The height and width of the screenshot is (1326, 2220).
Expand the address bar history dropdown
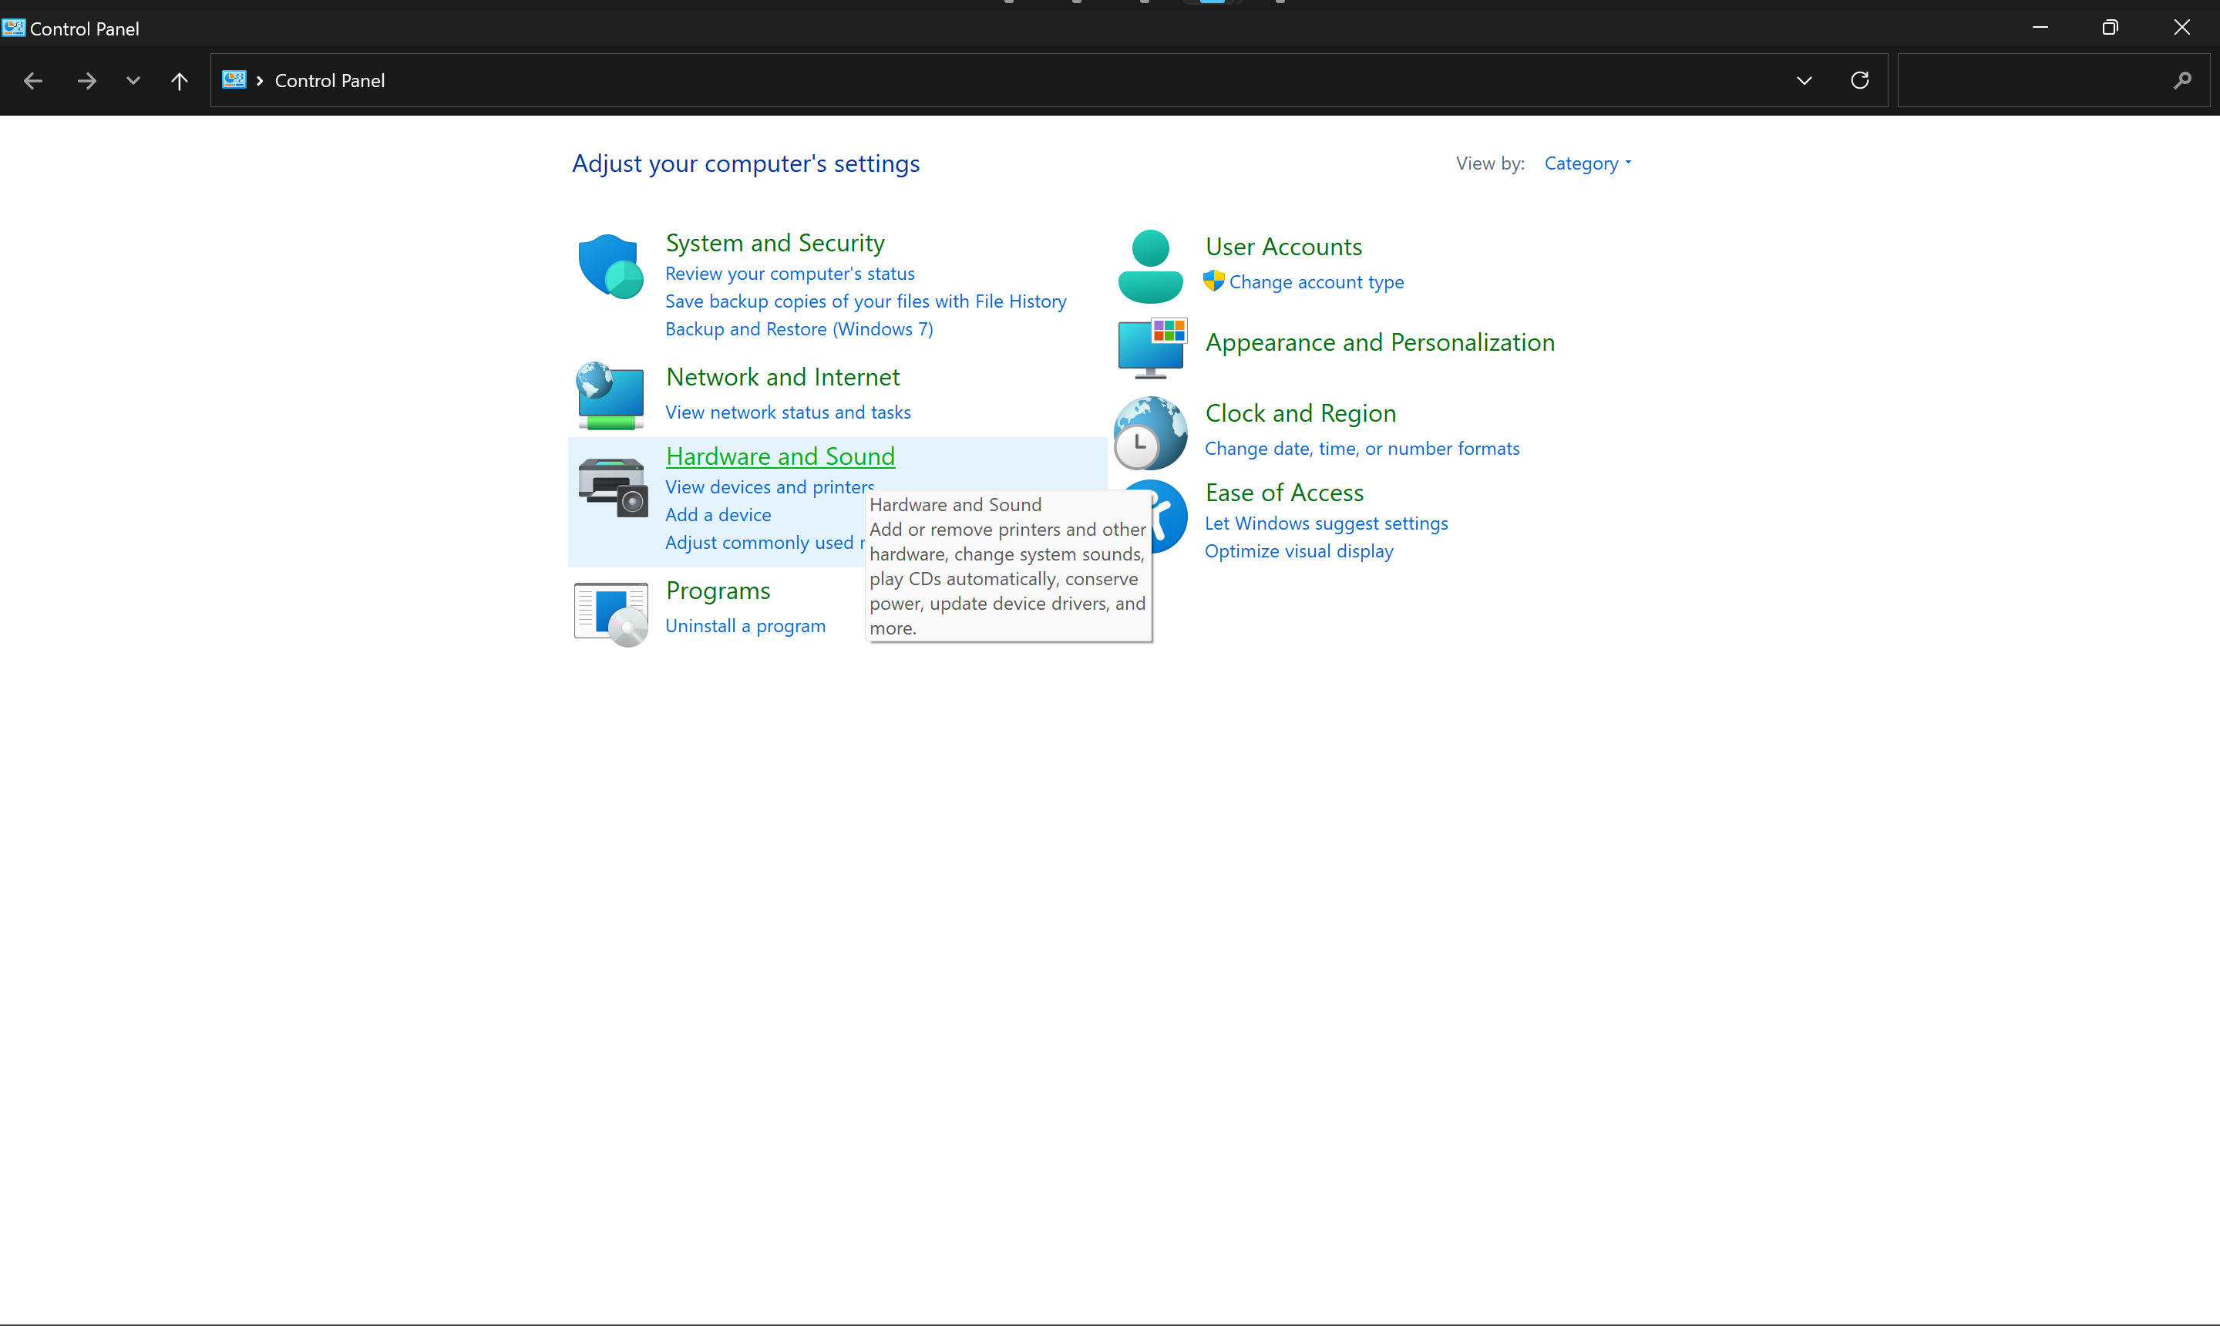coord(1805,80)
